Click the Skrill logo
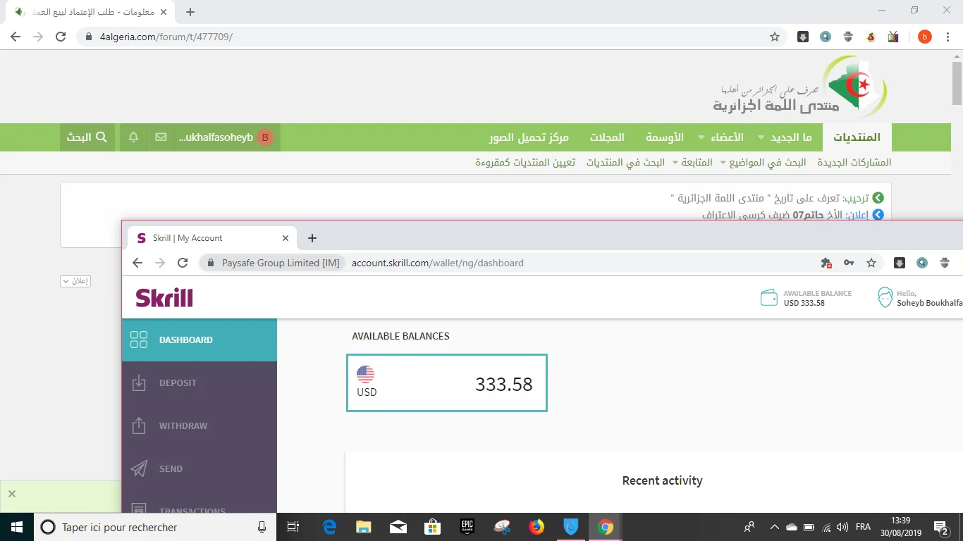 pos(164,298)
